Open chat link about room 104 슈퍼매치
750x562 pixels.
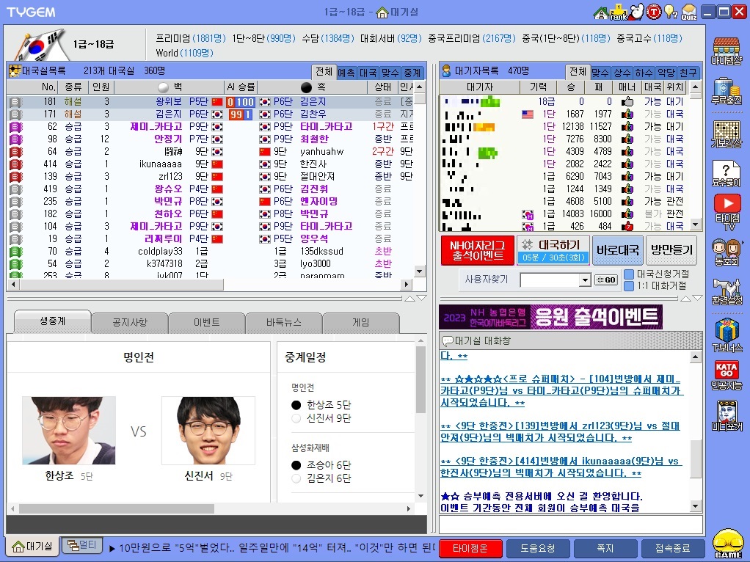point(561,390)
